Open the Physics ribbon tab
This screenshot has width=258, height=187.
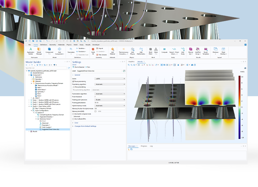pyautogui.click(x=70, y=45)
